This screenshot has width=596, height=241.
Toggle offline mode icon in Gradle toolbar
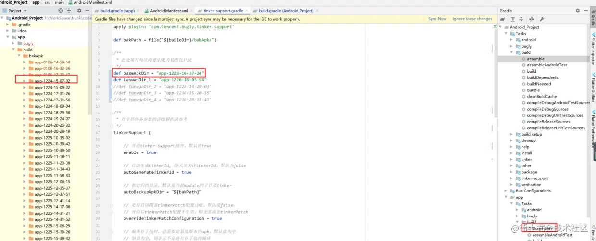532,19
